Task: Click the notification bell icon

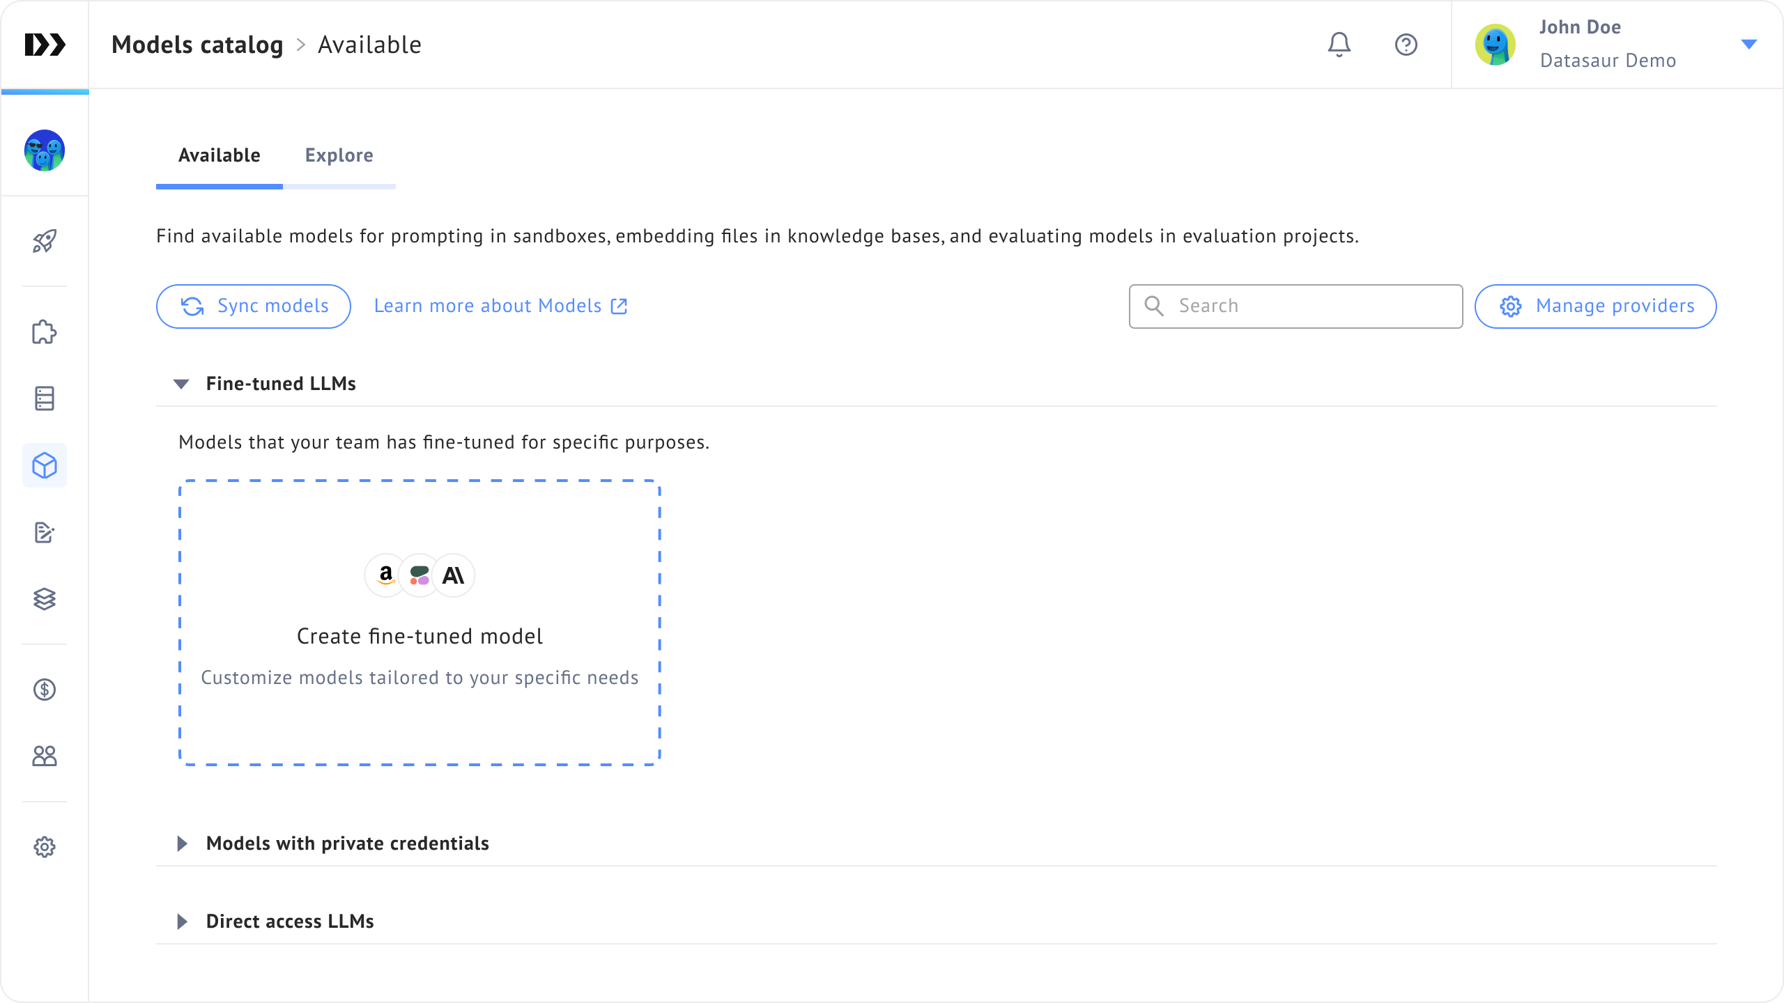Action: (x=1339, y=45)
